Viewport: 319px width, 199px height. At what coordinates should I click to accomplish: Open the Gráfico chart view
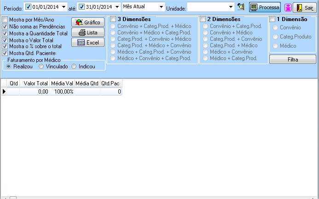87,22
